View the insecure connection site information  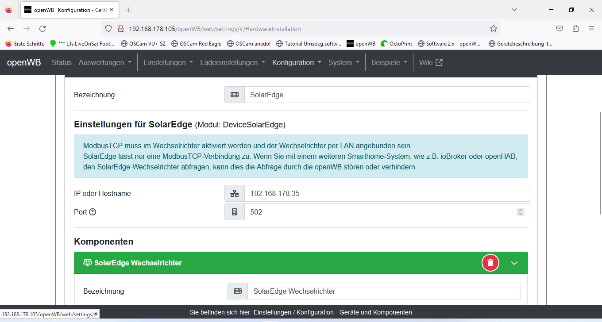[120, 29]
